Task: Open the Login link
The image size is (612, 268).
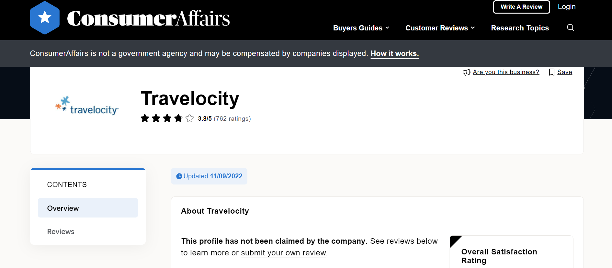Action: pos(567,7)
